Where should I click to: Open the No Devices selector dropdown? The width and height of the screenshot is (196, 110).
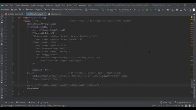pyautogui.click(x=125, y=9)
